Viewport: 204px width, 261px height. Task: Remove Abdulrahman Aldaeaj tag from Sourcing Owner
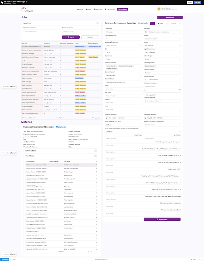(133, 66)
